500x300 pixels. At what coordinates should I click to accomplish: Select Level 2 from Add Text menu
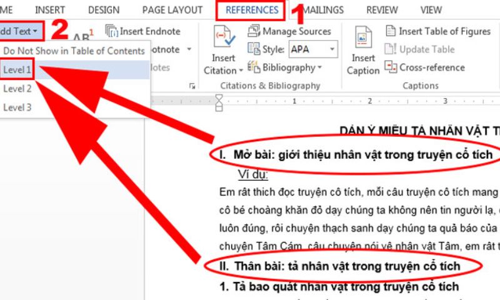point(17,88)
